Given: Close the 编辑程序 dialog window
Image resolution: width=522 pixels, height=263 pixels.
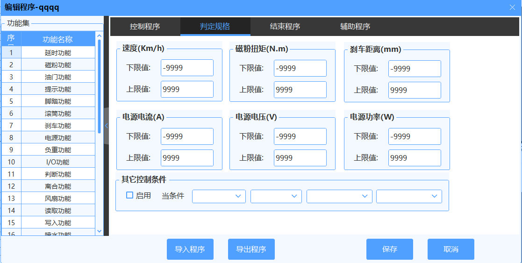Looking at the screenshot, I should [x=512, y=7].
